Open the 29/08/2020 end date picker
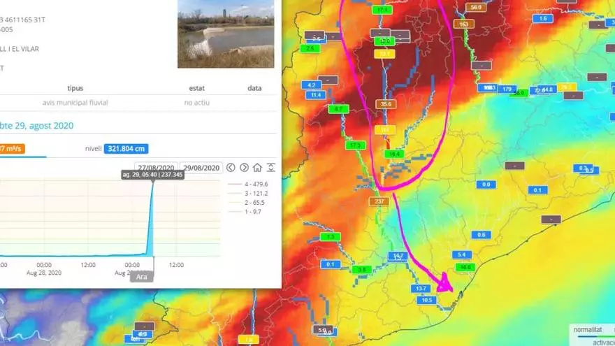The height and width of the screenshot is (346, 615). [x=201, y=168]
